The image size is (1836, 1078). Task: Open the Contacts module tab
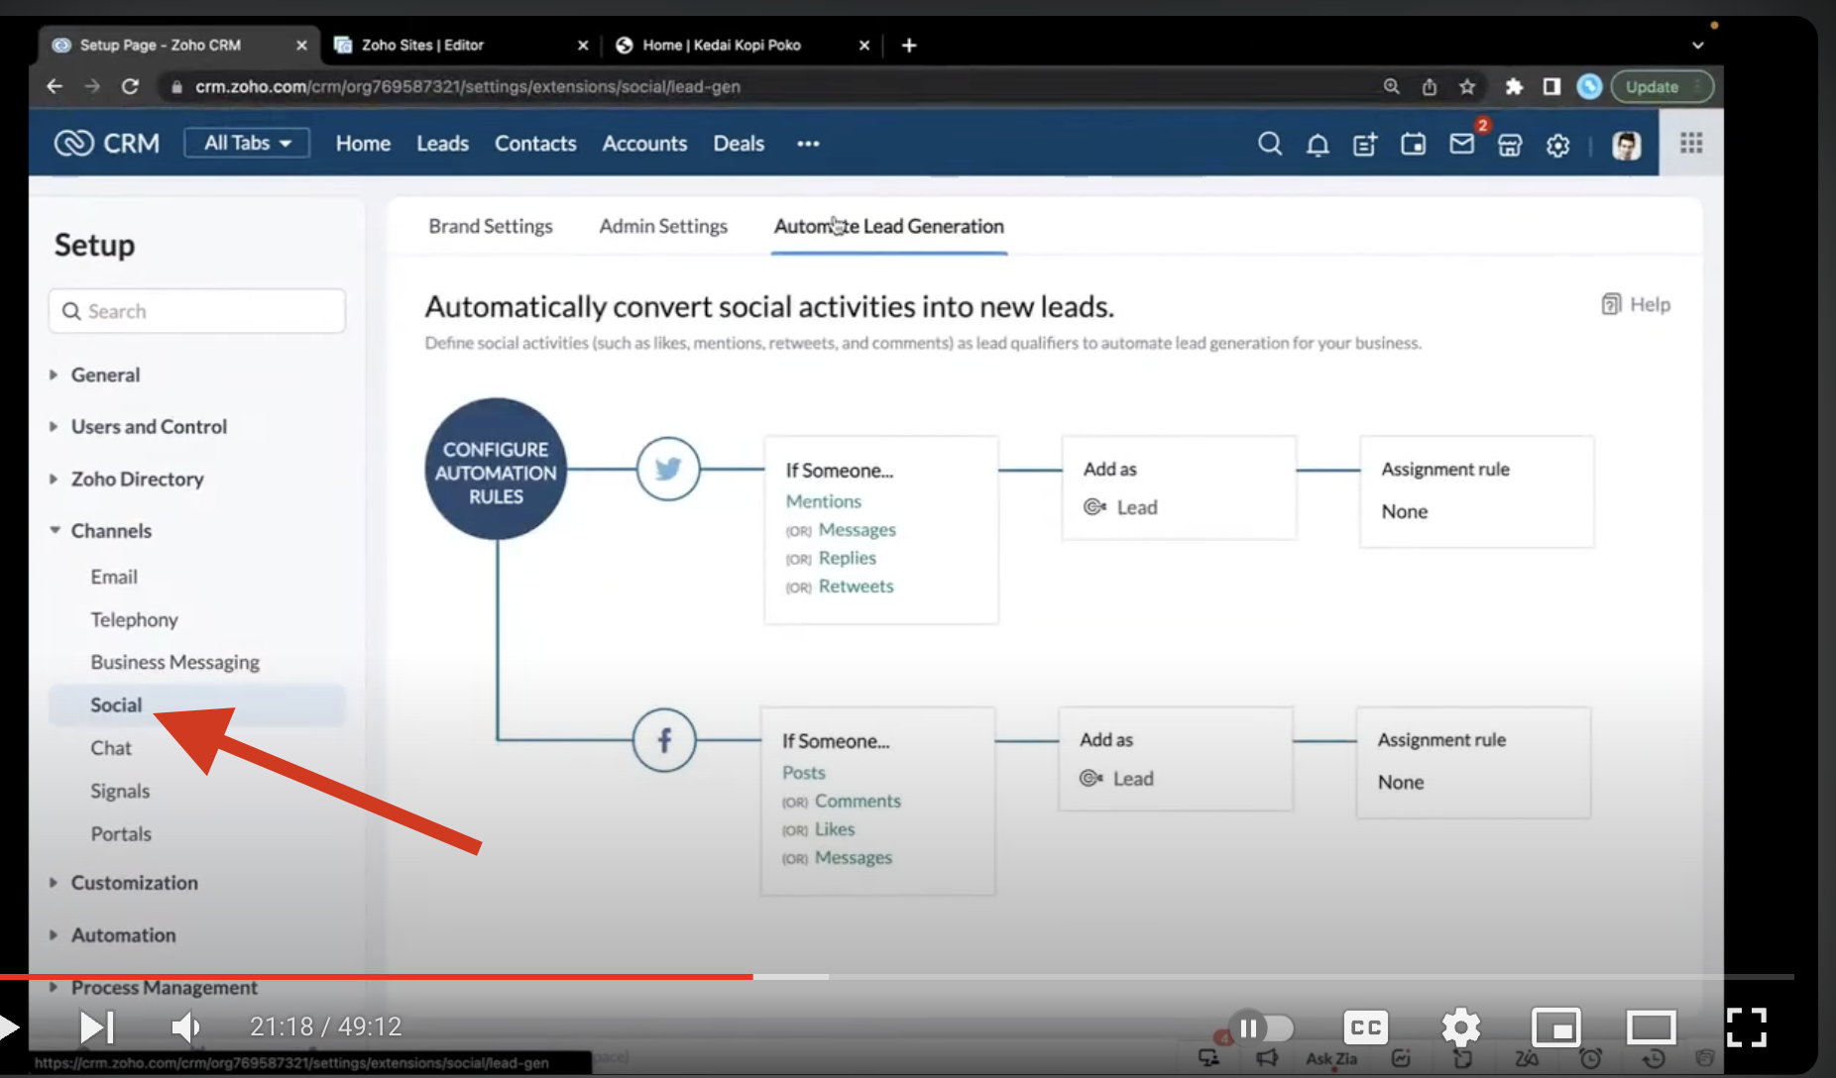[x=535, y=144]
